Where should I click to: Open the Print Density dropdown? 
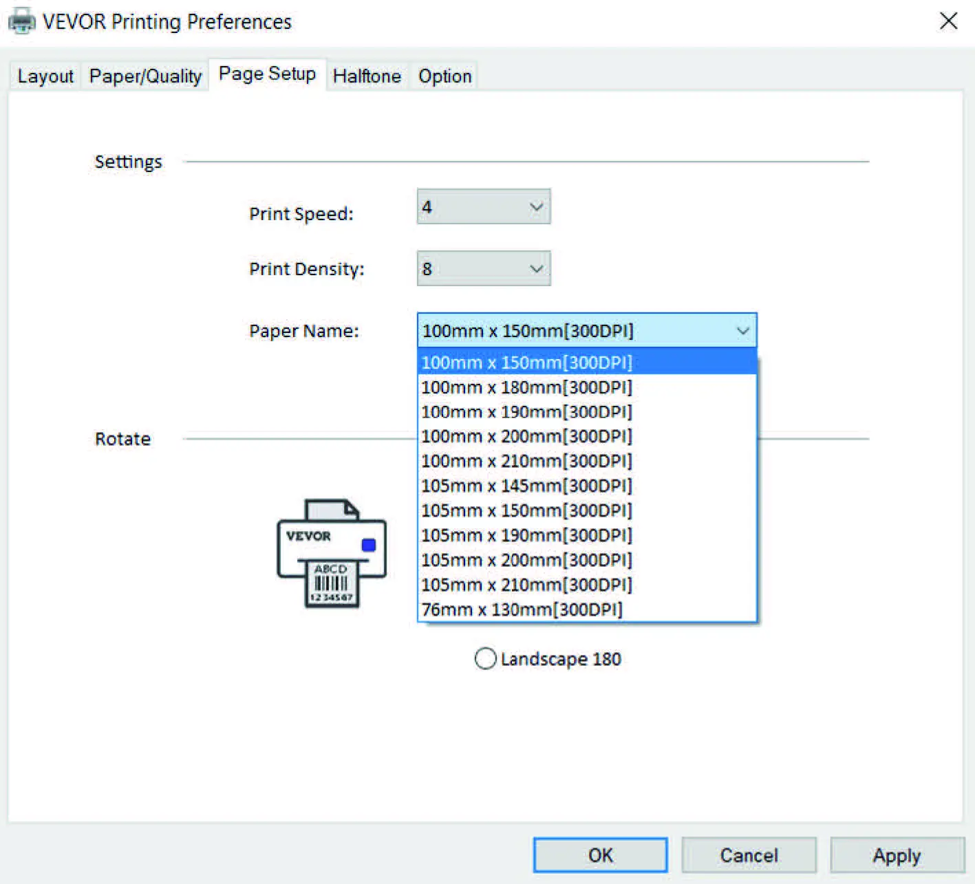coord(484,268)
